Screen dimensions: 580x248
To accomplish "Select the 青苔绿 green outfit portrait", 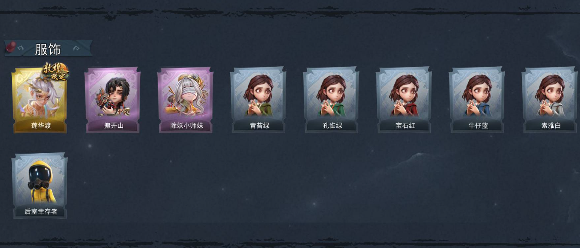I will pos(258,100).
